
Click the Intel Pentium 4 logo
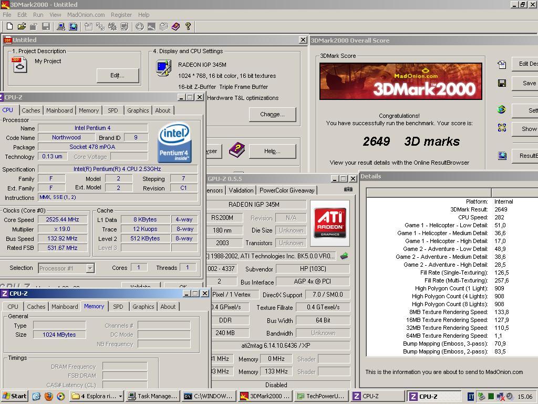click(174, 142)
